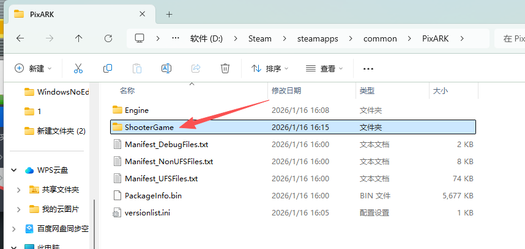This screenshot has width=525, height=249.
Task: Click the Copy icon in toolbar
Action: click(x=108, y=68)
